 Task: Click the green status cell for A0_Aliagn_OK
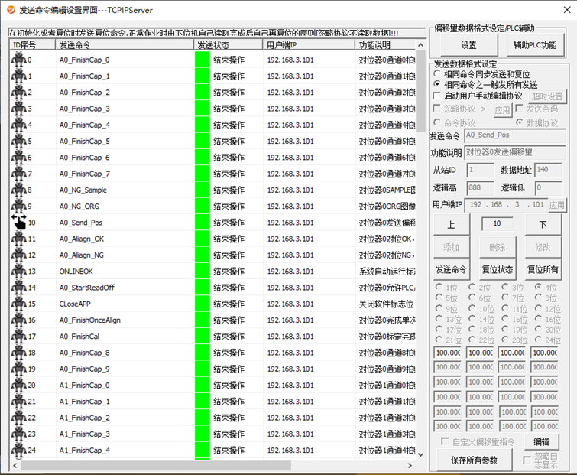point(202,239)
